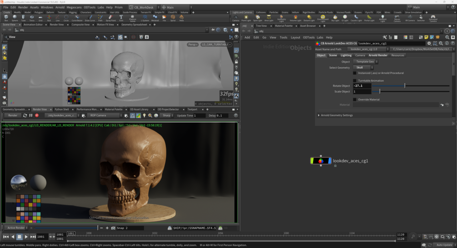Open the LD_CAM_TURNTABLE camera dropdown

tap(216, 45)
